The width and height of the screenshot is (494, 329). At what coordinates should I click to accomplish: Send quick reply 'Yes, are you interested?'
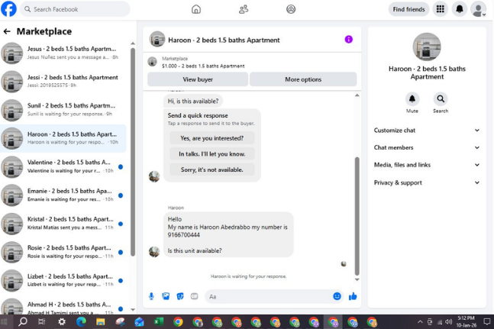(212, 138)
